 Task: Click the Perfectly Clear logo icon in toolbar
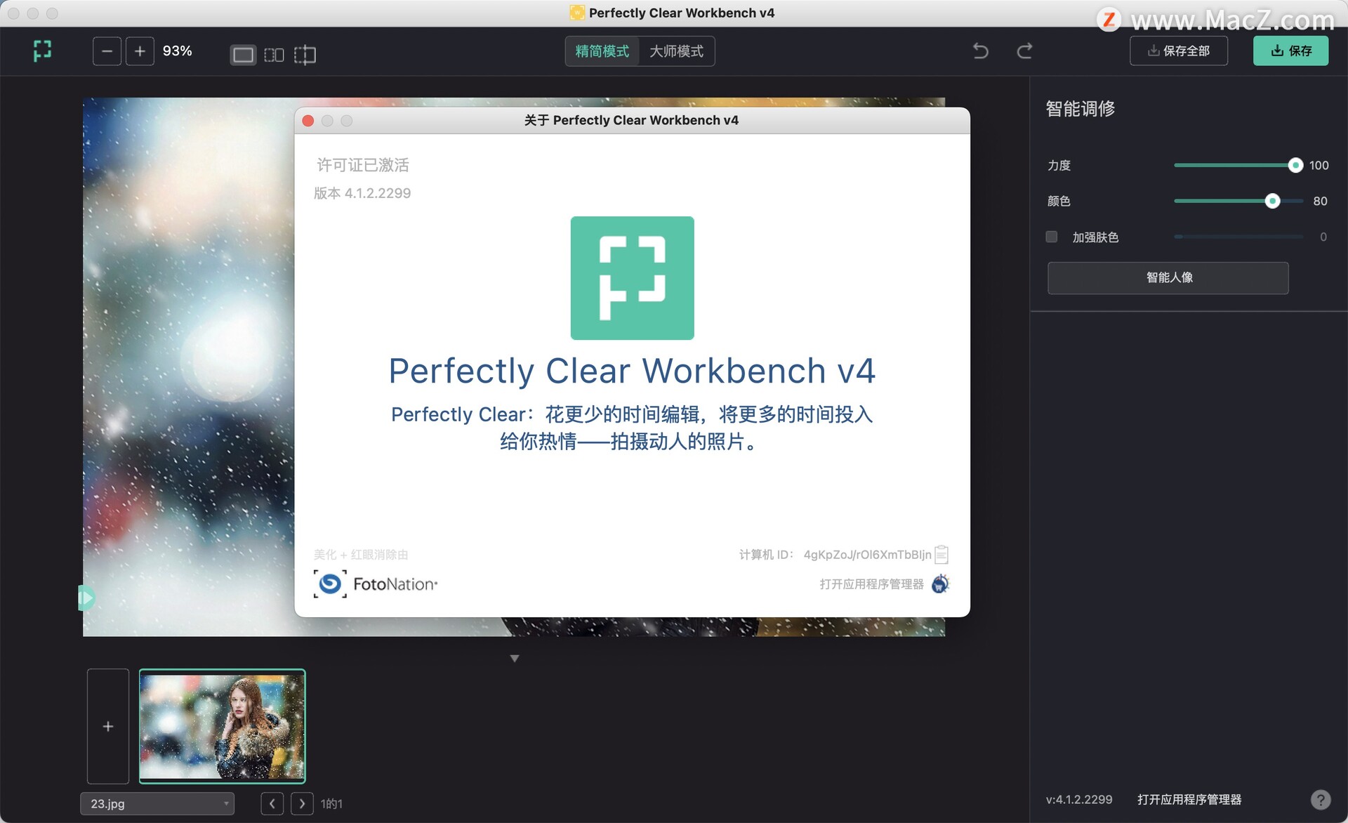tap(43, 51)
